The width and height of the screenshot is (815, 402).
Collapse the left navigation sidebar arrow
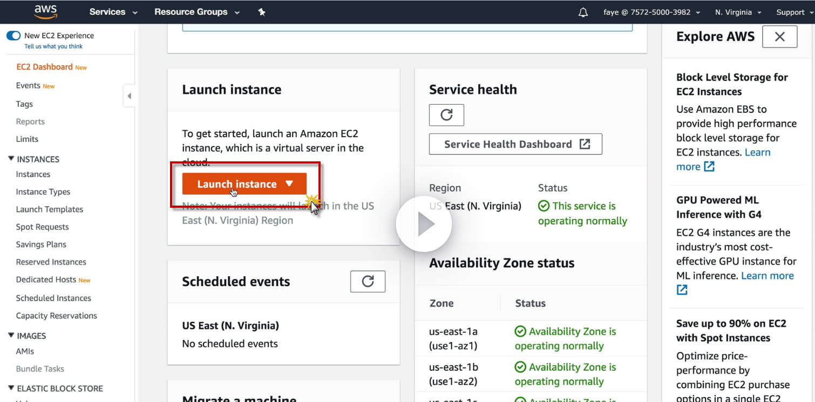click(129, 96)
